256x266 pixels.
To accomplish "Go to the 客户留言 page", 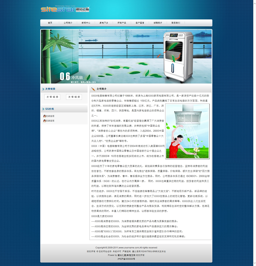I will coord(140,23).
